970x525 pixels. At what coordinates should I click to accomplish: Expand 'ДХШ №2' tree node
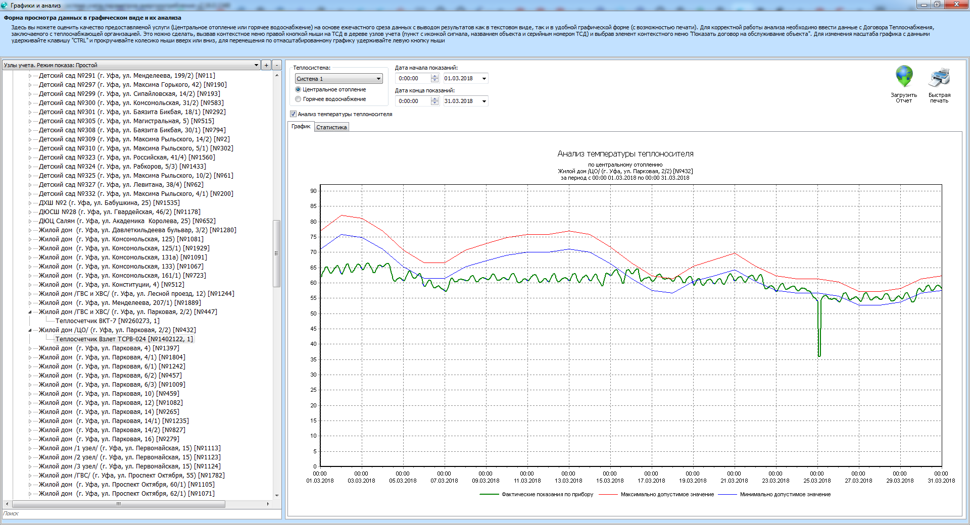click(x=30, y=203)
